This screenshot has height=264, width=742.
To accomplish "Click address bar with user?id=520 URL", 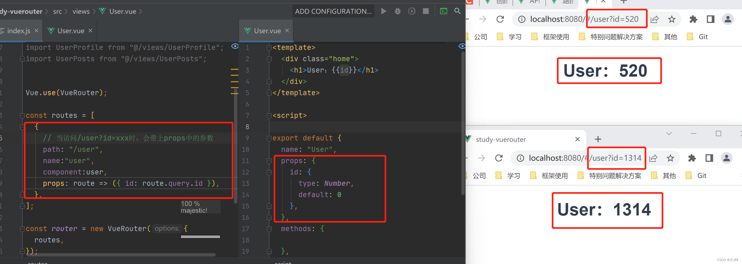I will (x=584, y=19).
